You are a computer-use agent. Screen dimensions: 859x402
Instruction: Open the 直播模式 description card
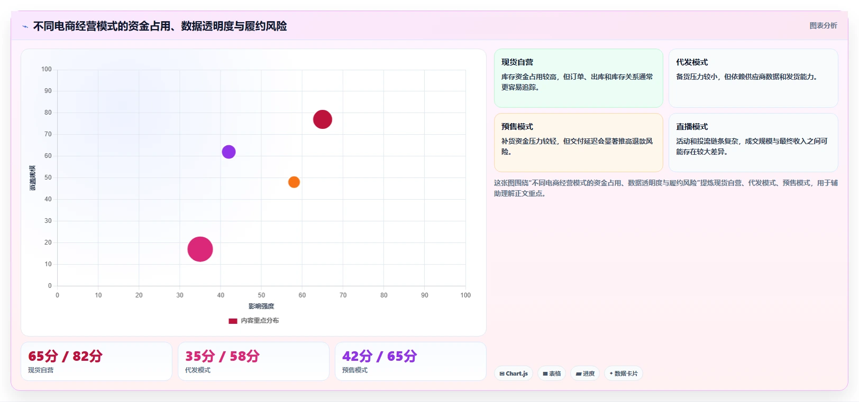(753, 143)
